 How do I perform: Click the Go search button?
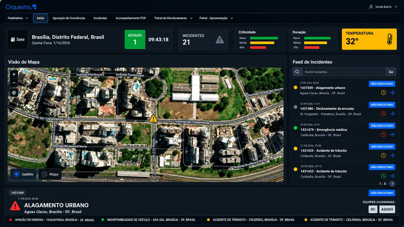coord(391,72)
